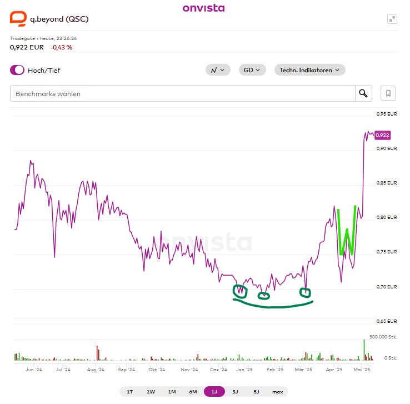Select the 1T time range
This screenshot has width=410, height=404.
point(130,392)
